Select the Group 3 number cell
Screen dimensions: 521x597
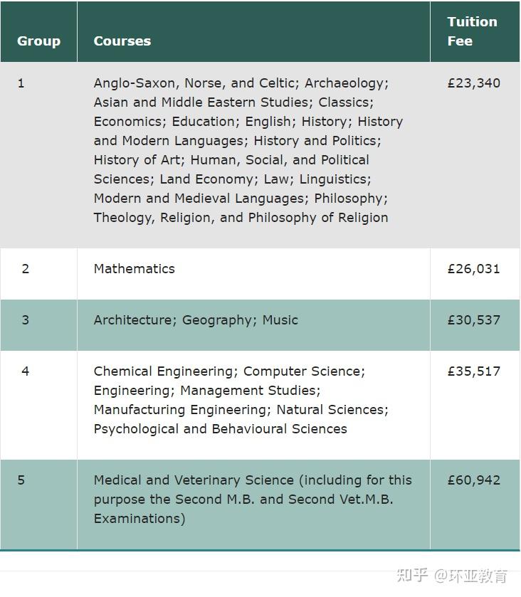pos(26,320)
